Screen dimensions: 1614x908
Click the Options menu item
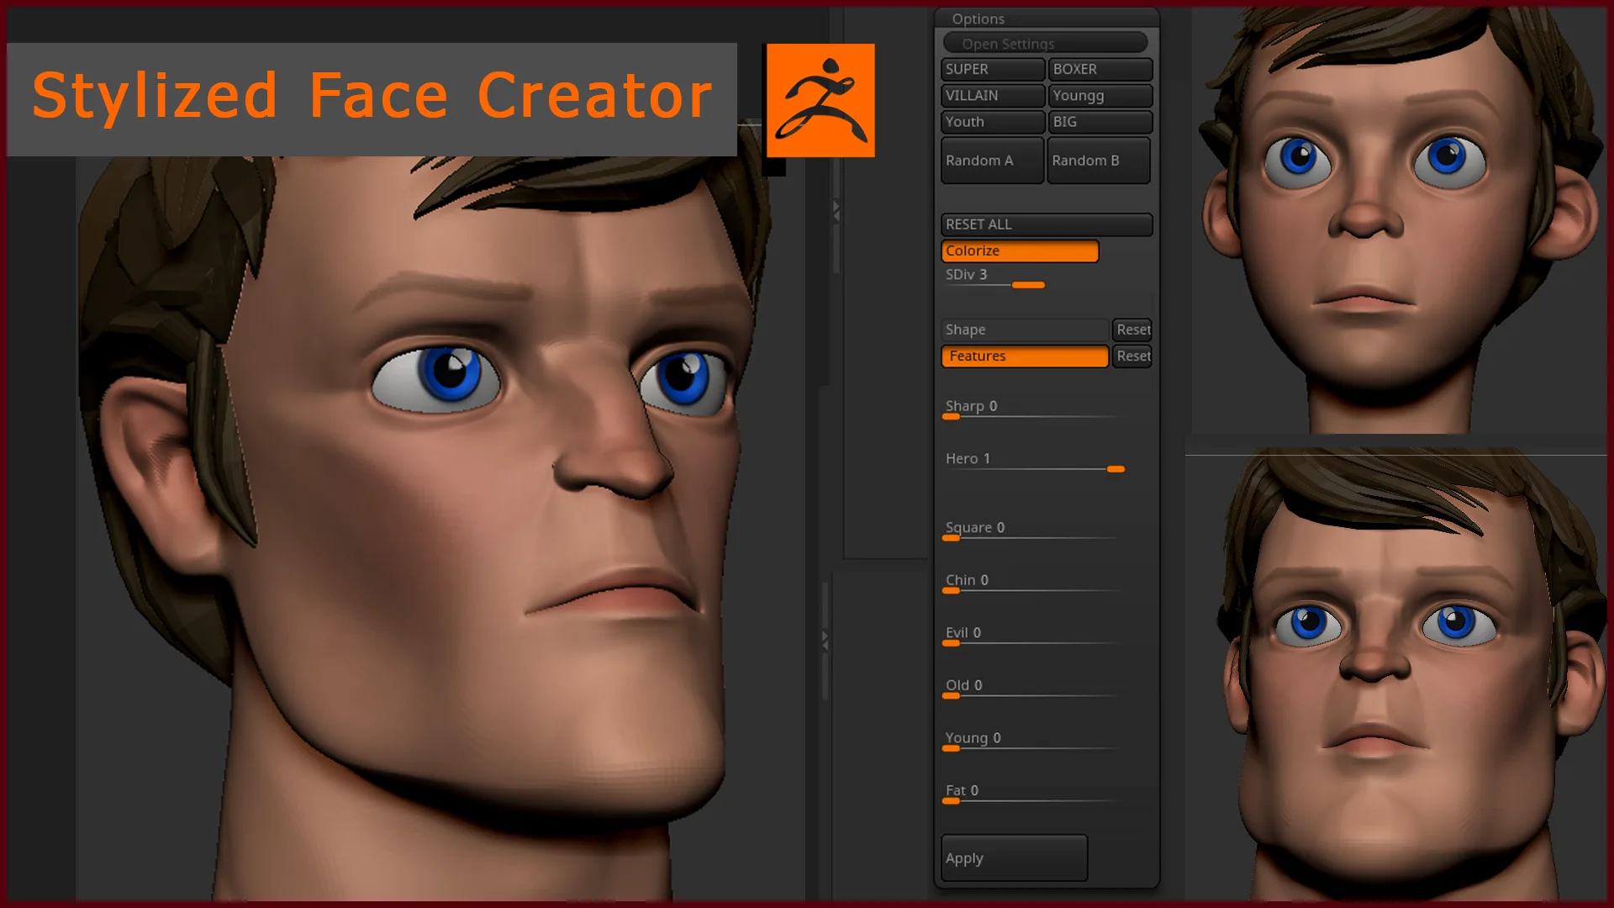tap(978, 18)
